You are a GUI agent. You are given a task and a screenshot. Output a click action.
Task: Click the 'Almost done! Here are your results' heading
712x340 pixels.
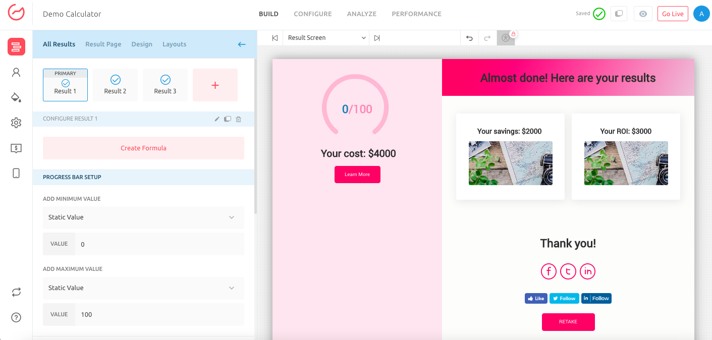568,78
